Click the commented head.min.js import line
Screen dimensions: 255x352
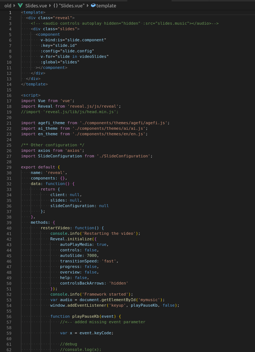click(70, 112)
